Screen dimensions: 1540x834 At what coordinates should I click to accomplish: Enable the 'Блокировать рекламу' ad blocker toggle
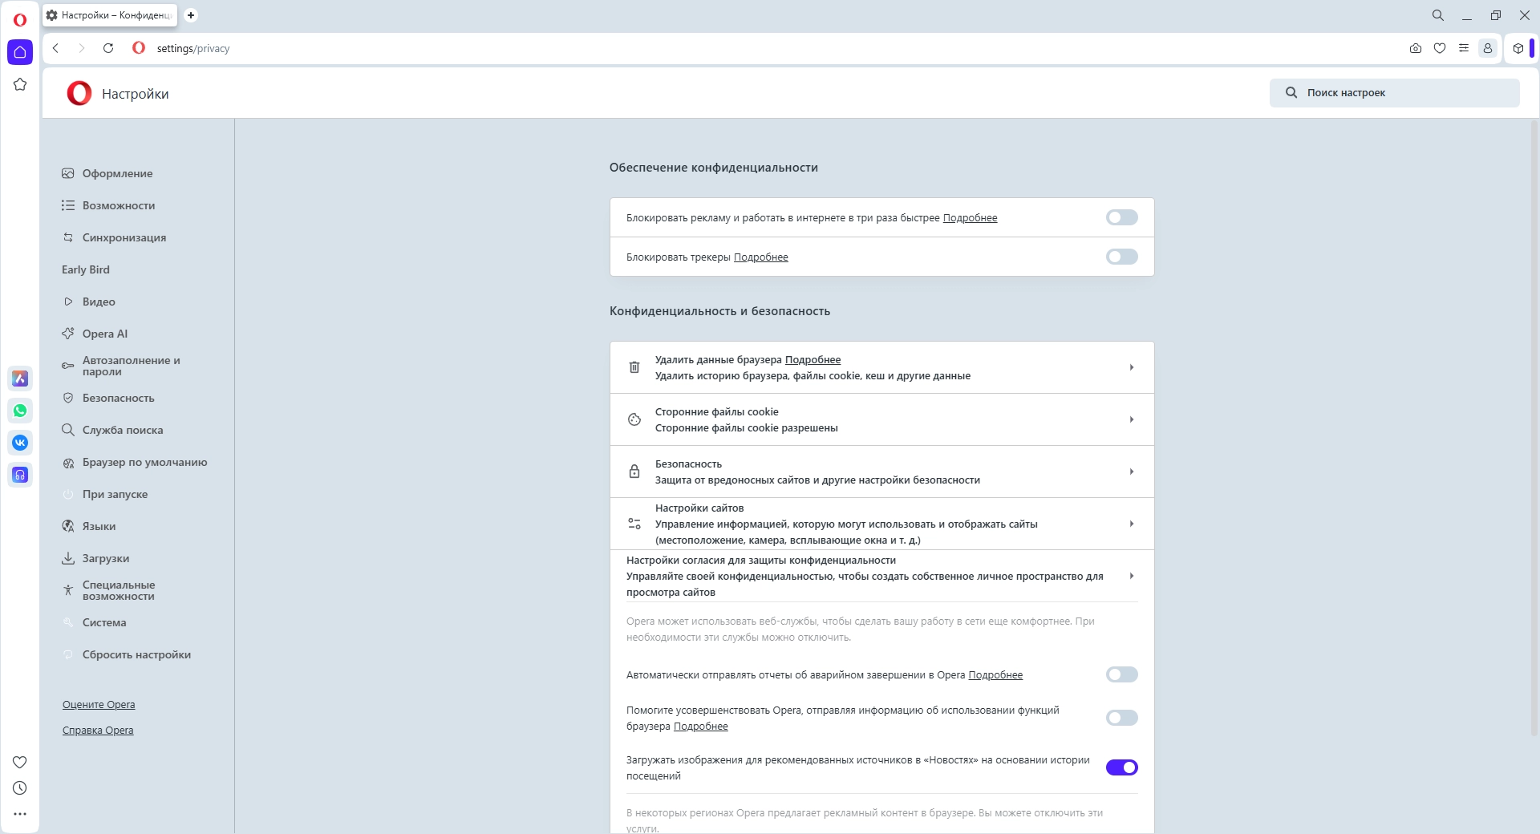click(1122, 217)
